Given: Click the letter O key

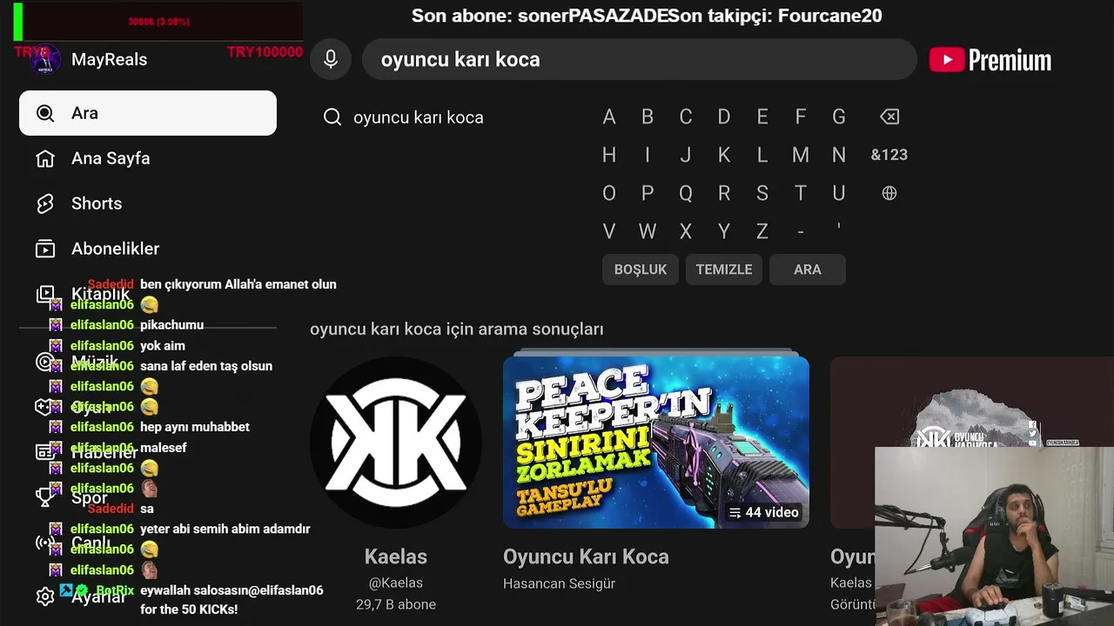Looking at the screenshot, I should click(x=609, y=193).
